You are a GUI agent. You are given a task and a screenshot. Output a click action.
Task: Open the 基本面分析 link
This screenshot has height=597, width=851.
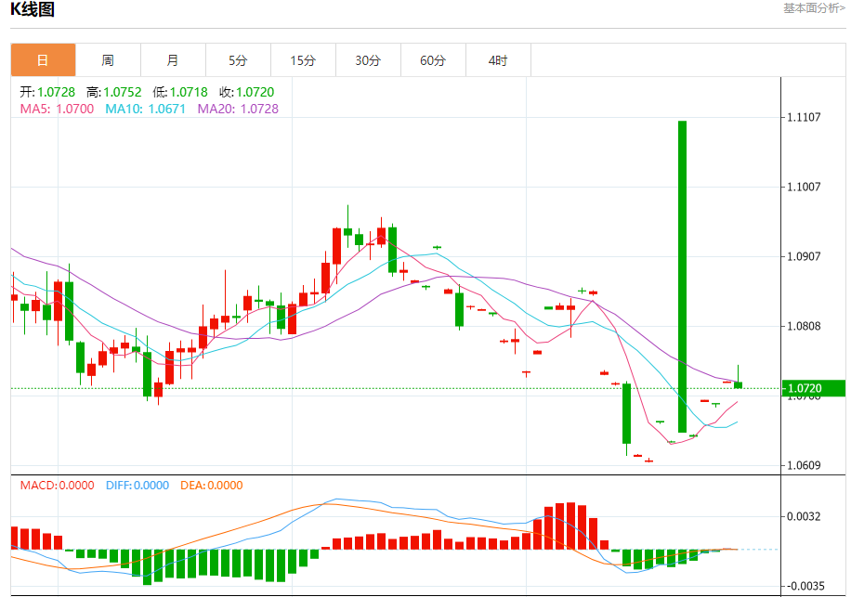click(x=814, y=8)
